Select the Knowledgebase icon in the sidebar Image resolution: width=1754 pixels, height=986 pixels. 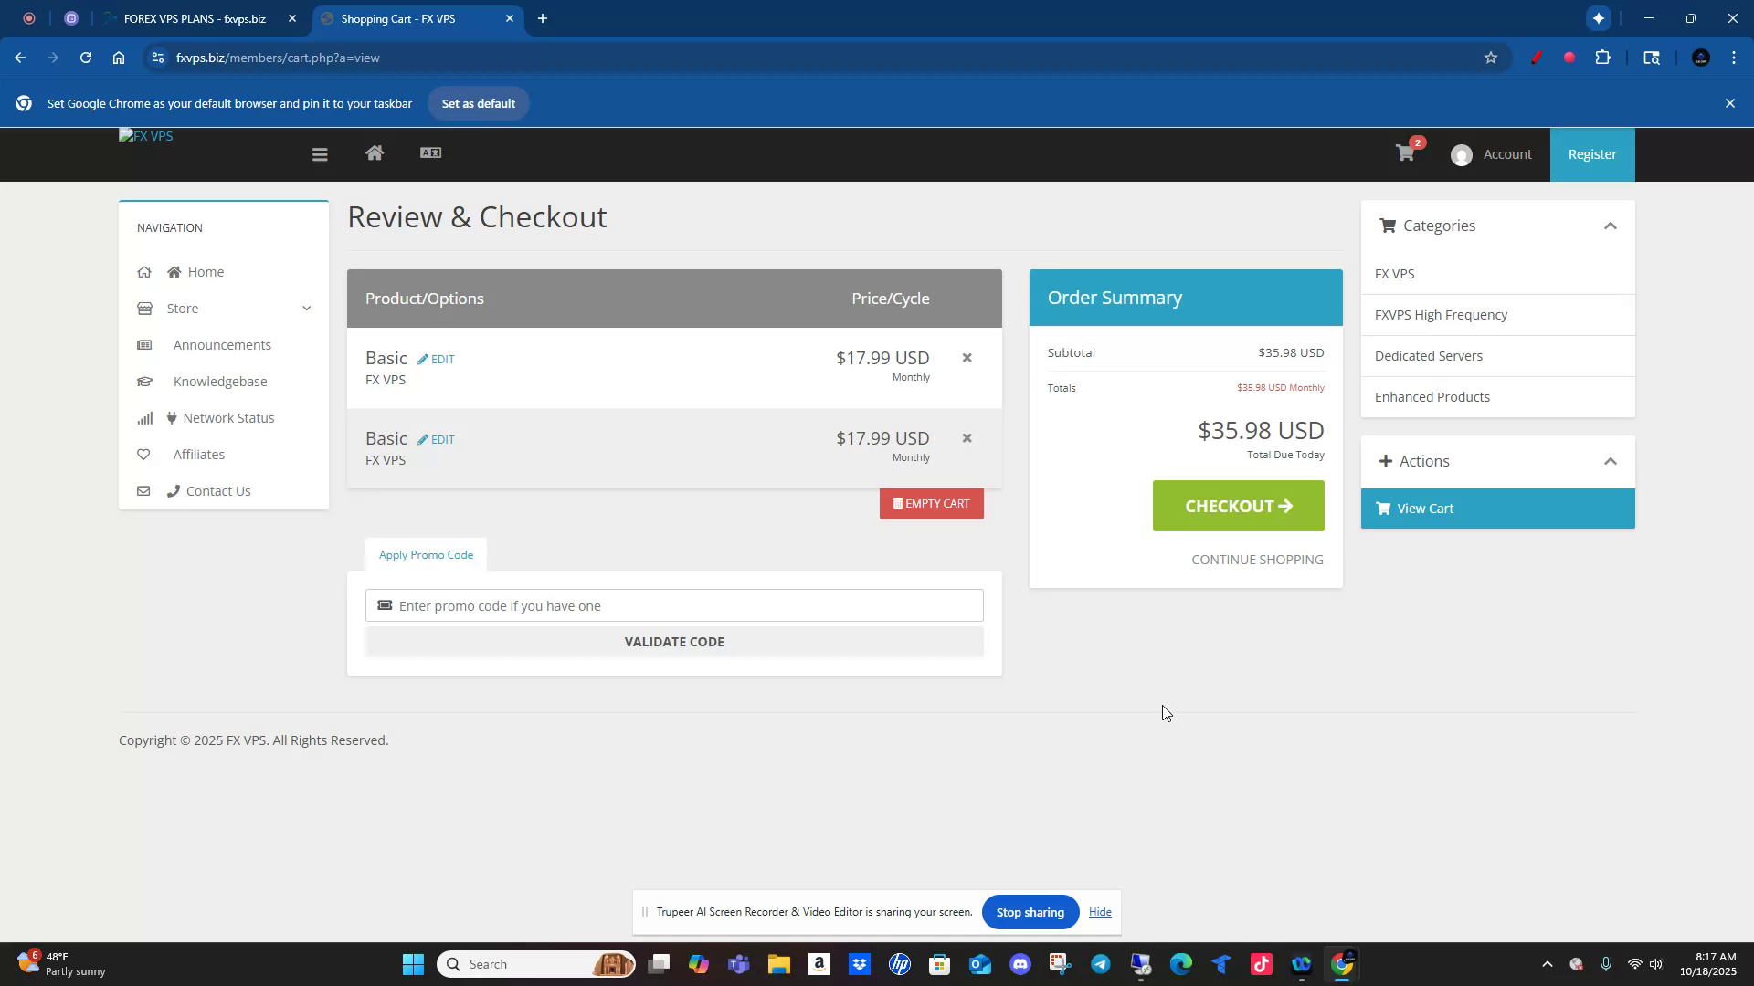pyautogui.click(x=146, y=381)
